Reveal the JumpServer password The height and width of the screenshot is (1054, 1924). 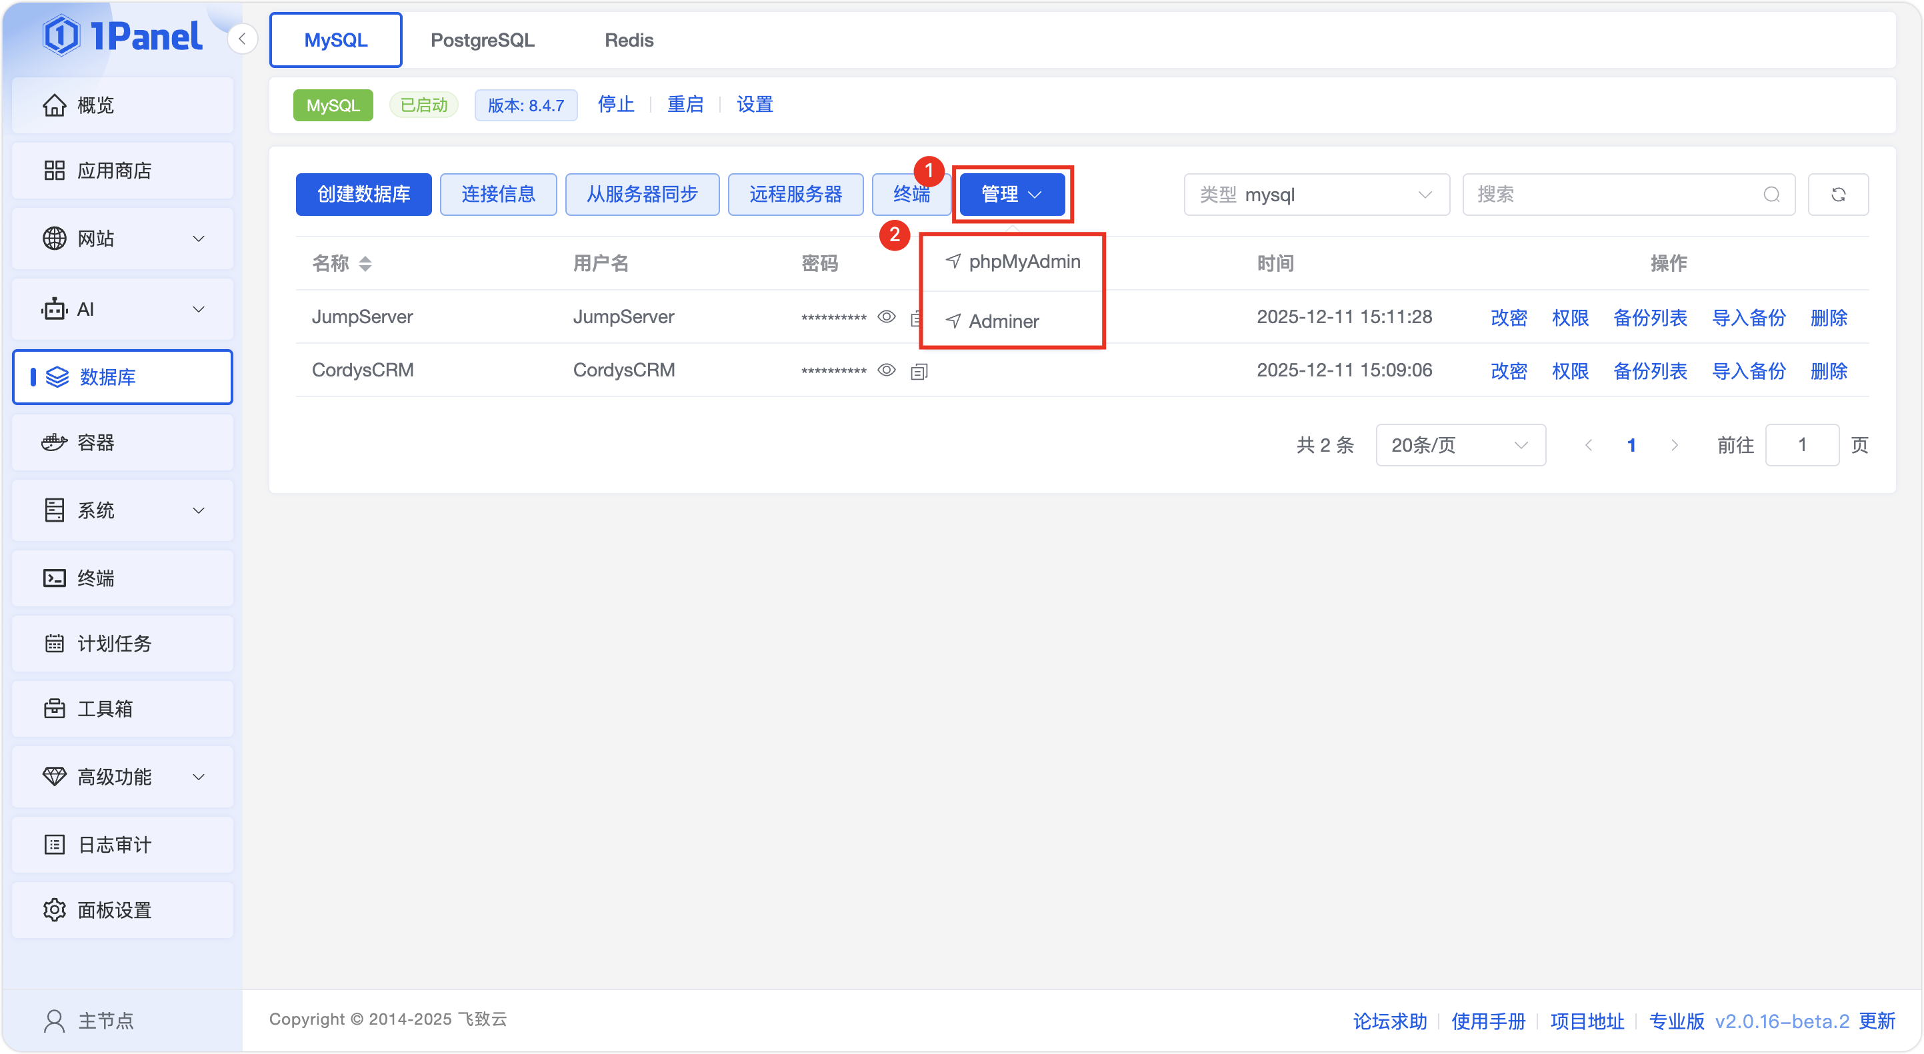[887, 316]
